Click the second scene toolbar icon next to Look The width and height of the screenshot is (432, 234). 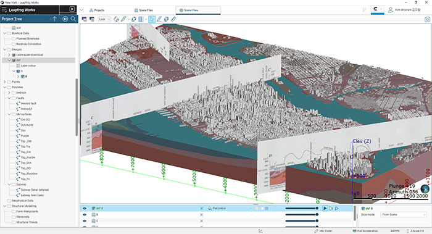click(x=92, y=19)
